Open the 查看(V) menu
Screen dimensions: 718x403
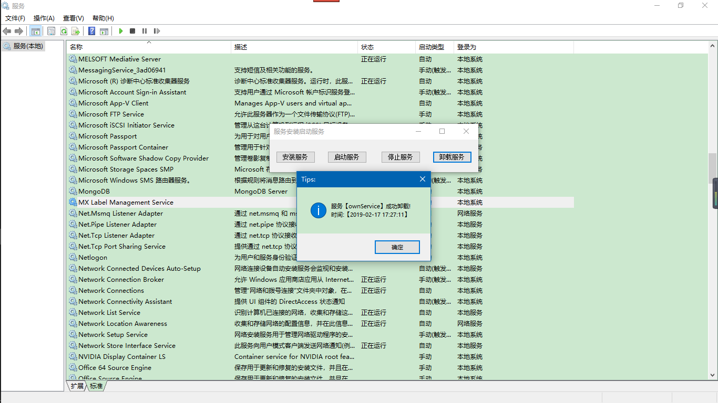[x=73, y=18]
